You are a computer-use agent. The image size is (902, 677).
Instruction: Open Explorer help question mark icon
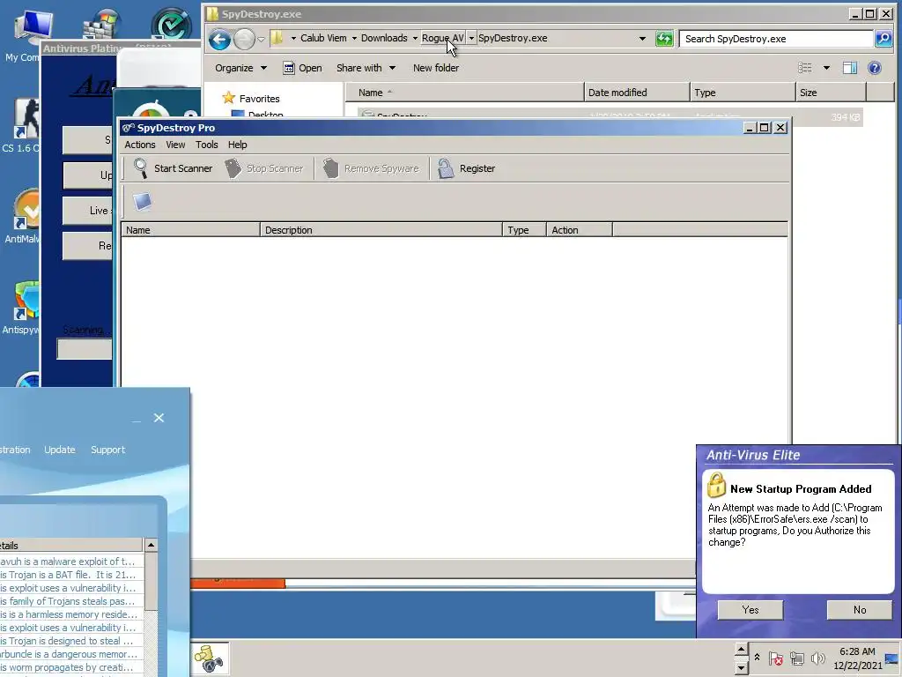875,68
